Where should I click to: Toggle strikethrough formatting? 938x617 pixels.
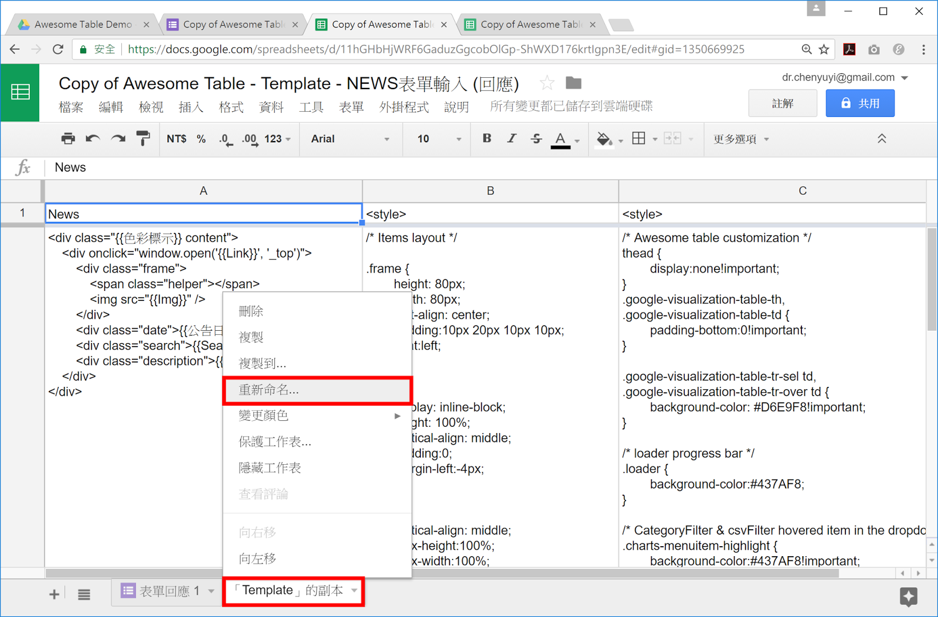[x=536, y=139]
